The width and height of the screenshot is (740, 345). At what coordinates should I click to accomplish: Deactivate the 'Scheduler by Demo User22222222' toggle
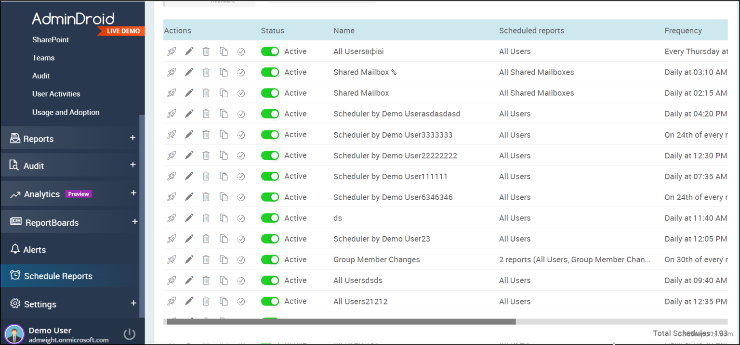pyautogui.click(x=270, y=155)
